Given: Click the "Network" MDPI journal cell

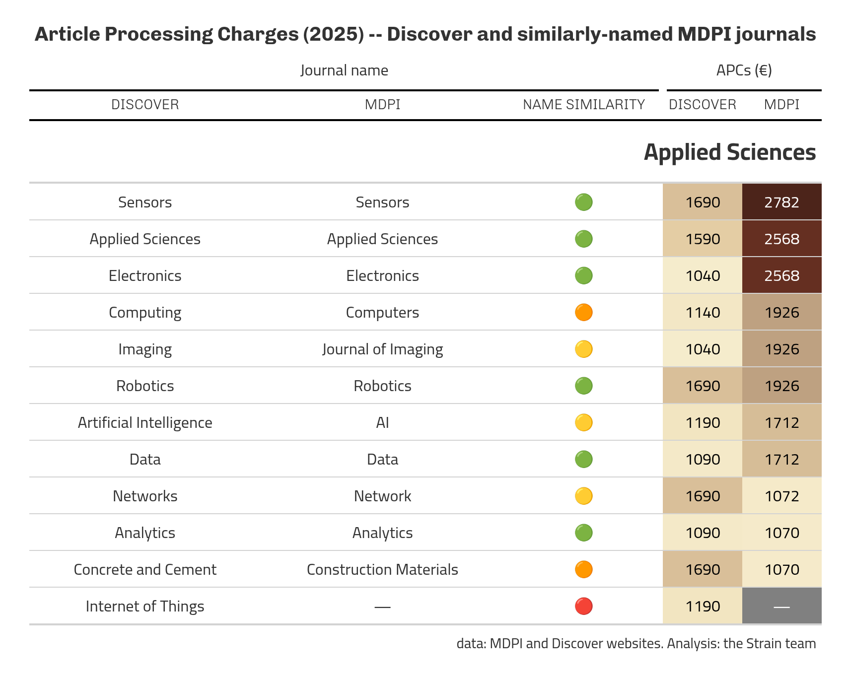Looking at the screenshot, I should tap(382, 496).
